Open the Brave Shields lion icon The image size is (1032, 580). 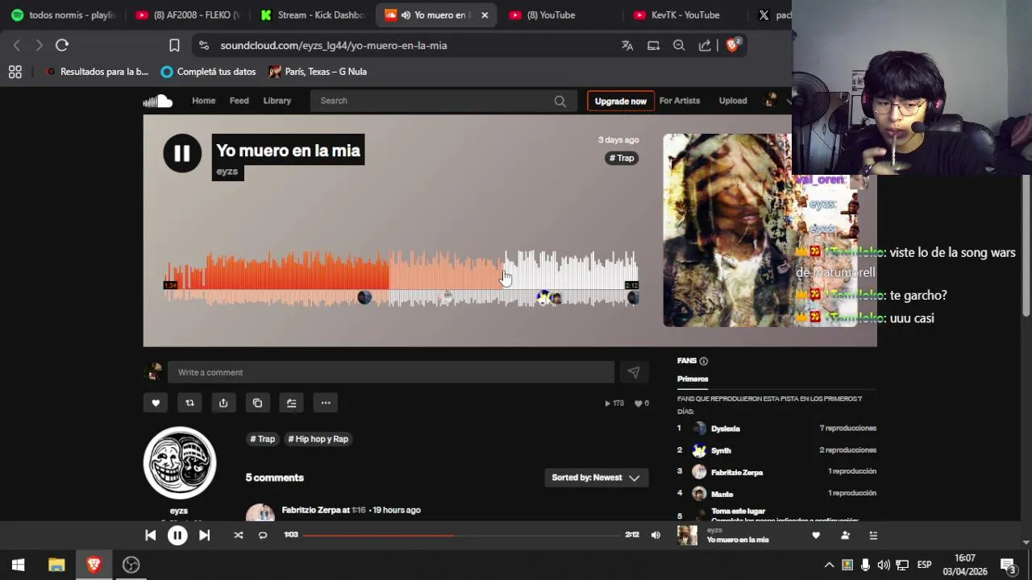tap(732, 45)
